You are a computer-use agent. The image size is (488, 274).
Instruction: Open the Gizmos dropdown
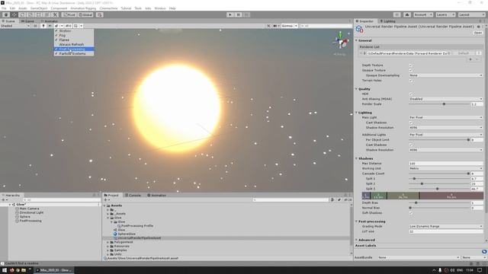pos(290,26)
